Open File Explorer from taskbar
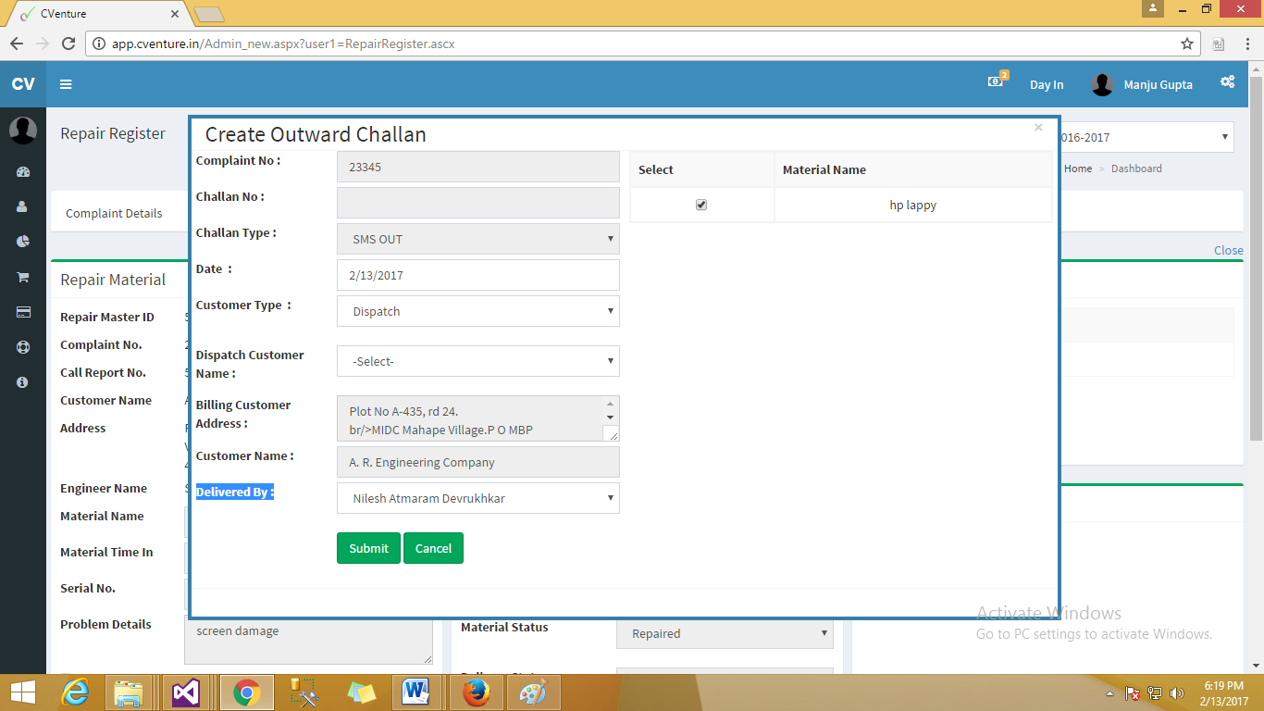This screenshot has height=711, width=1264. [x=129, y=692]
